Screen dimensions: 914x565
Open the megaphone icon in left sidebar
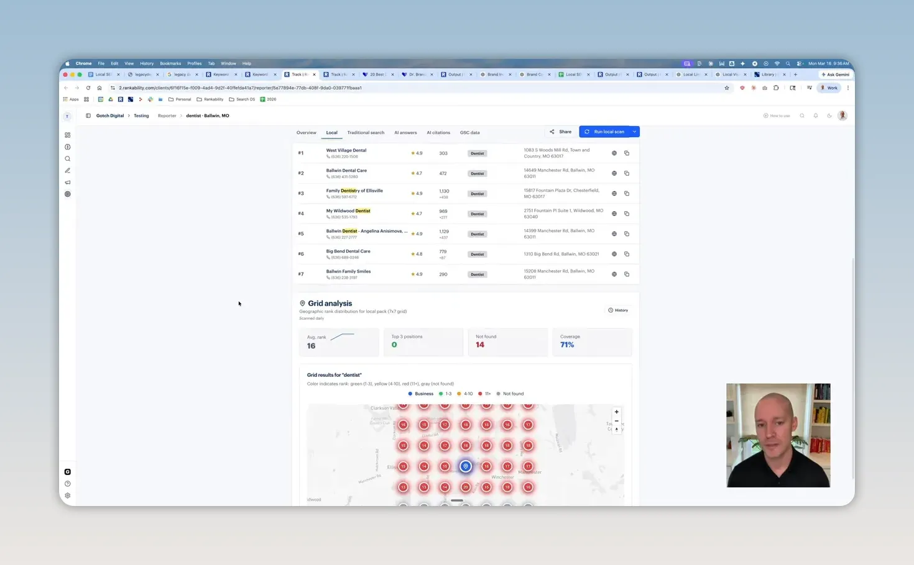click(x=68, y=183)
